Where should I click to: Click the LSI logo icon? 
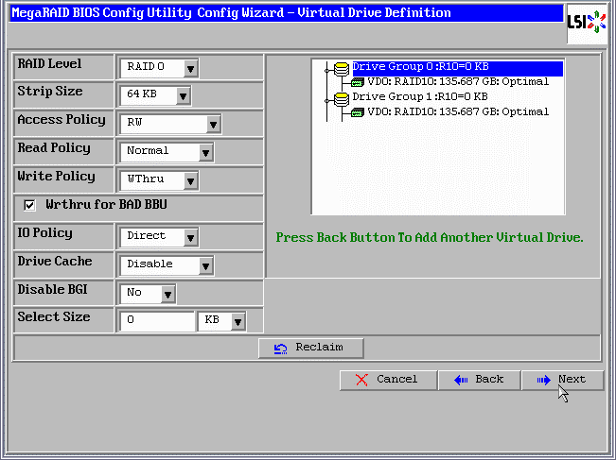click(x=587, y=22)
